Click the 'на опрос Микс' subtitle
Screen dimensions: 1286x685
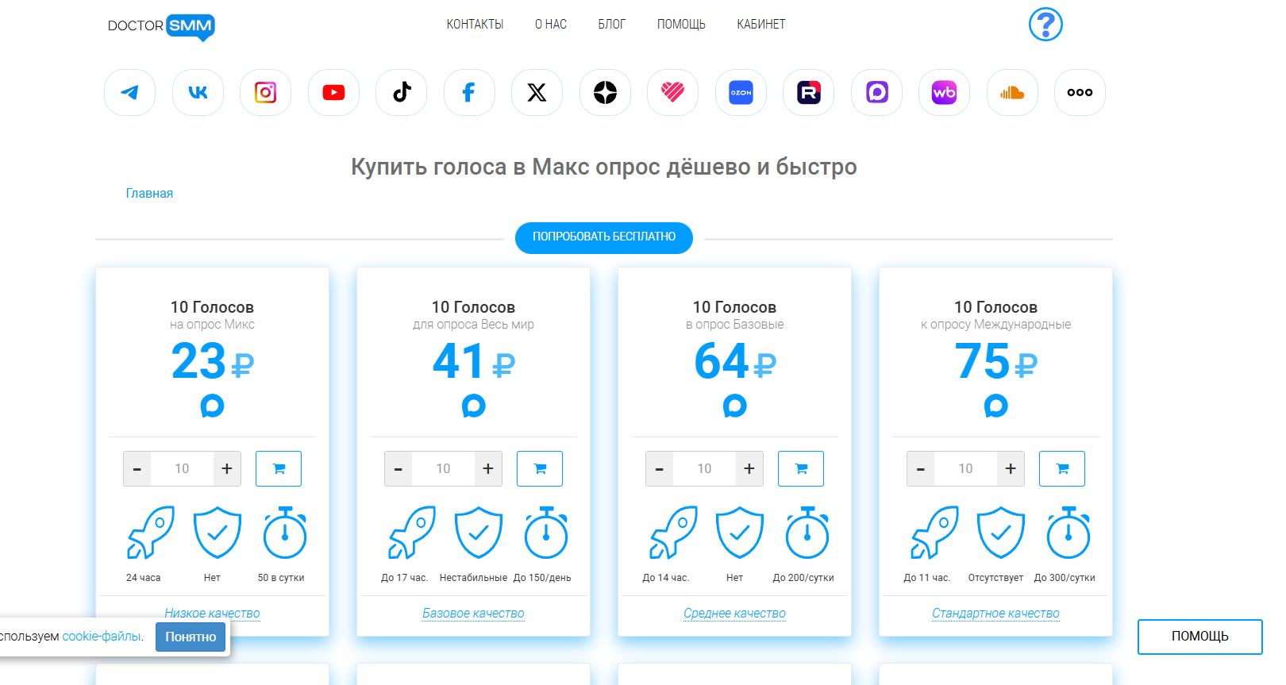click(x=212, y=325)
